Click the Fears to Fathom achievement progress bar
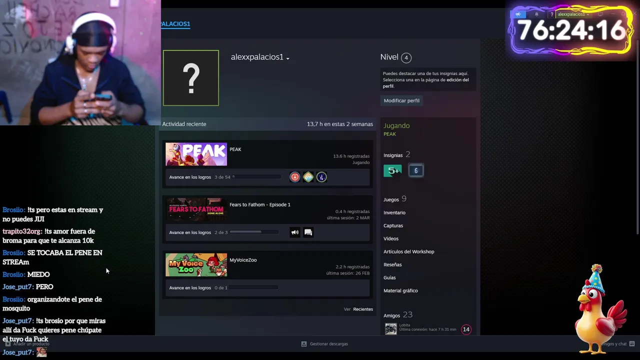Image resolution: width=640 pixels, height=360 pixels. pos(254,232)
